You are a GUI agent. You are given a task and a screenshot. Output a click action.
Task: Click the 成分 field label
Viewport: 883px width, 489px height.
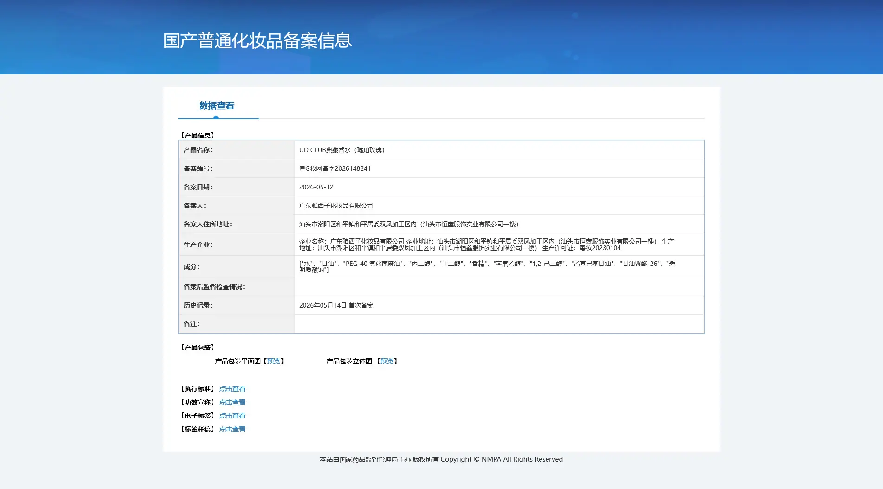coord(192,267)
